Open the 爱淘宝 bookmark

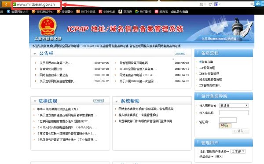pyautogui.click(x=161, y=11)
